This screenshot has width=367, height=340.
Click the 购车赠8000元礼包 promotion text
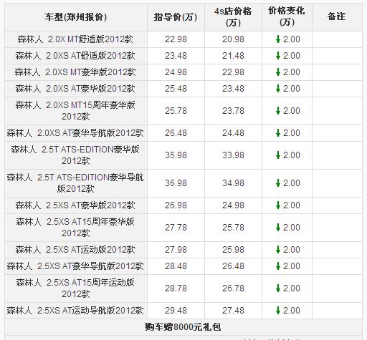point(183,326)
